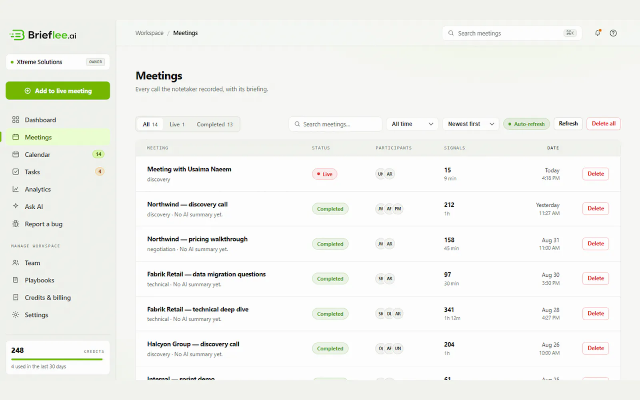This screenshot has width=640, height=400.
Task: Select the Live 1 tab
Action: 177,124
